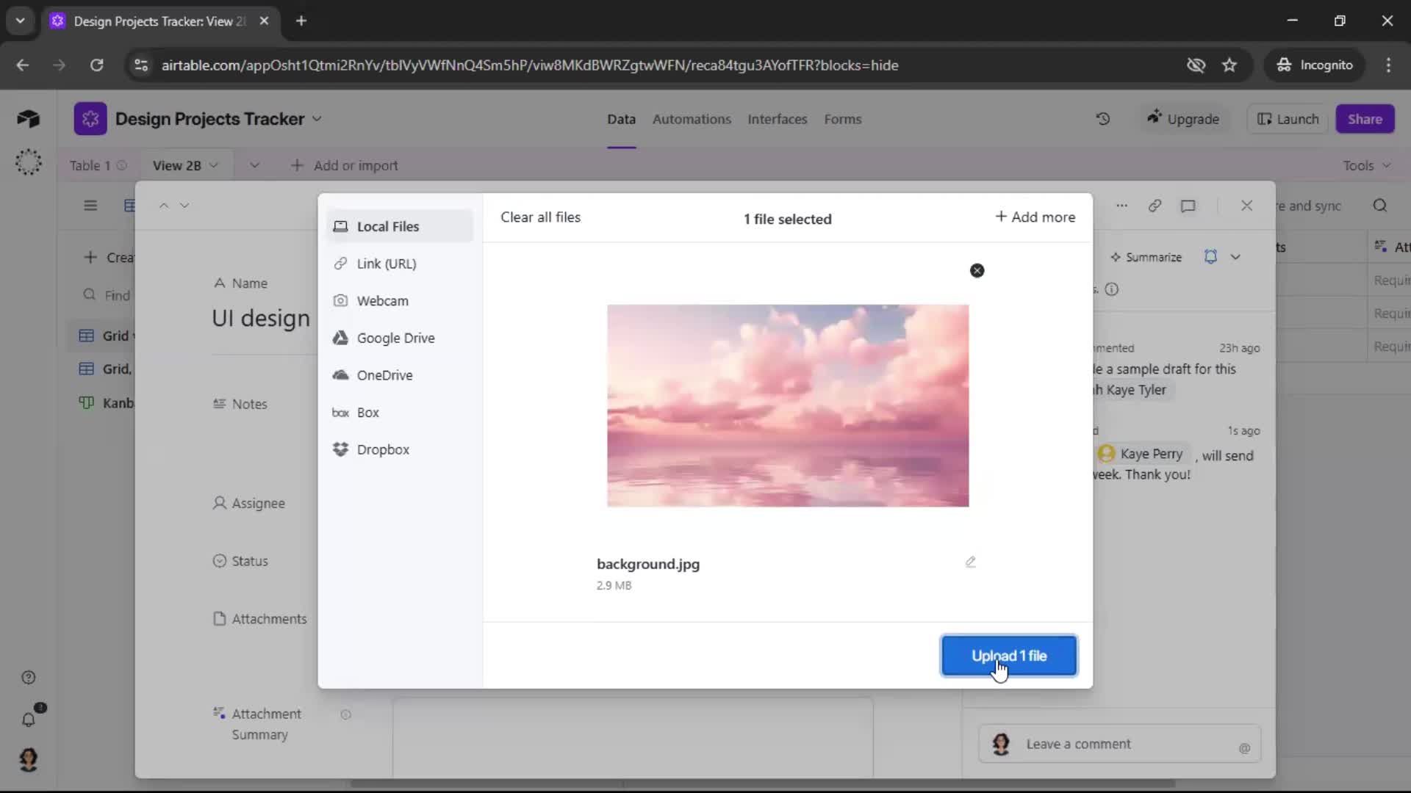Click the info icon in activity panel
Screen dimensions: 1411x793
tap(1111, 289)
